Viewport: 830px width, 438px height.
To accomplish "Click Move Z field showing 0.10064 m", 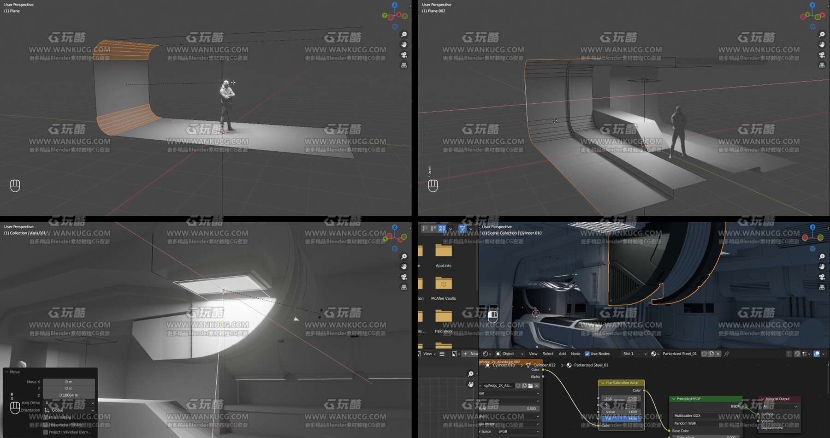I will click(x=69, y=395).
